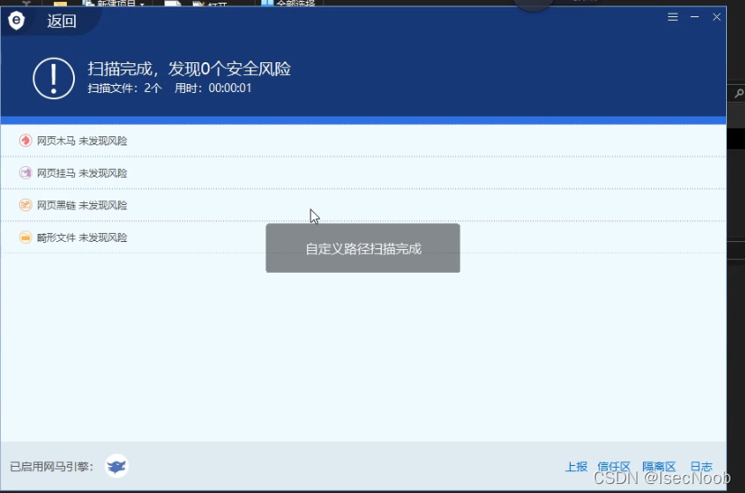Click the exclamation alert circle icon
This screenshot has width=745, height=493.
point(53,79)
